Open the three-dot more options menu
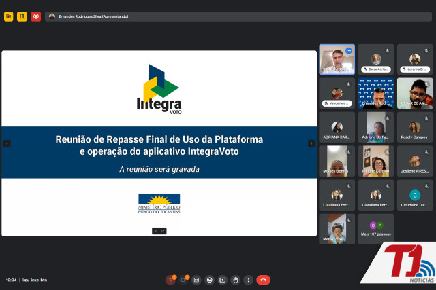This screenshot has height=290, width=436. coord(247,280)
